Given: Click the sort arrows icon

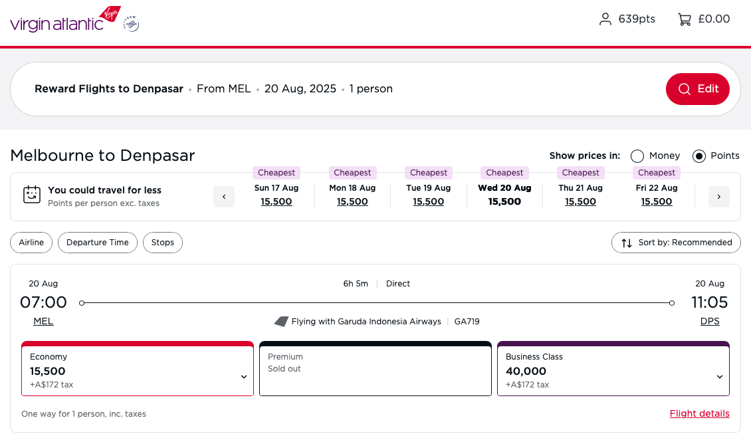Looking at the screenshot, I should pos(627,243).
